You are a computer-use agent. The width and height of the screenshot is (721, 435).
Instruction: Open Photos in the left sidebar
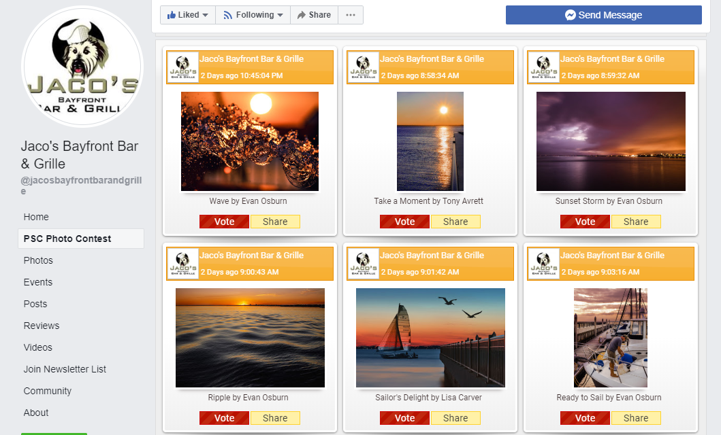(x=38, y=260)
